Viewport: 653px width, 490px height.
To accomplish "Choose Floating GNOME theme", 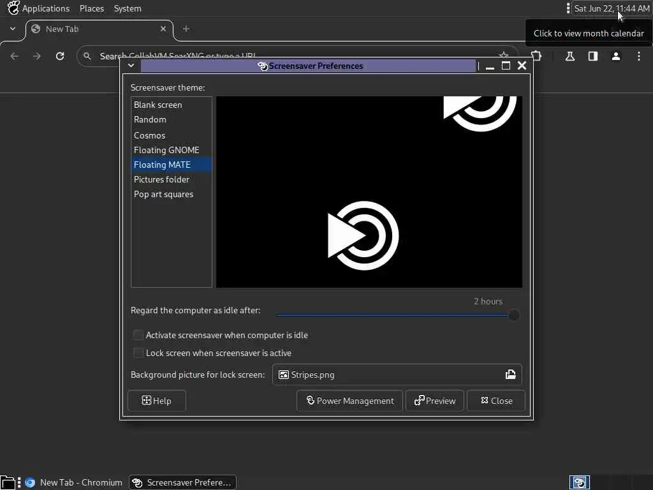I will [x=171, y=150].
